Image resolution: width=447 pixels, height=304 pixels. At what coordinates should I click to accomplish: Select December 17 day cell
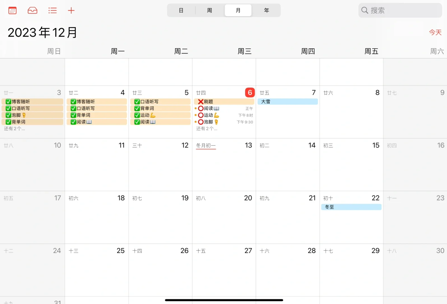pos(32,217)
